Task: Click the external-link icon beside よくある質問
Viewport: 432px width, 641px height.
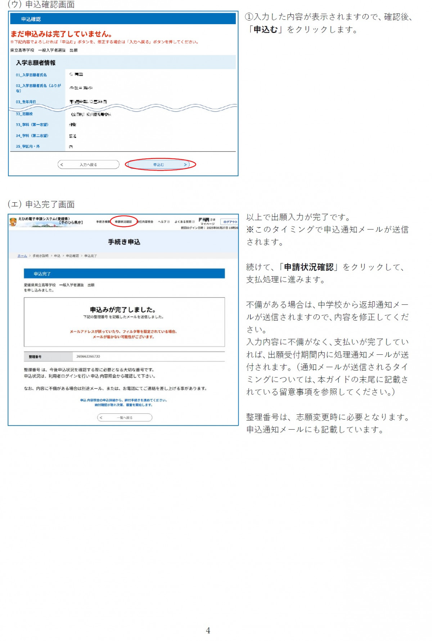Action: pos(193,222)
